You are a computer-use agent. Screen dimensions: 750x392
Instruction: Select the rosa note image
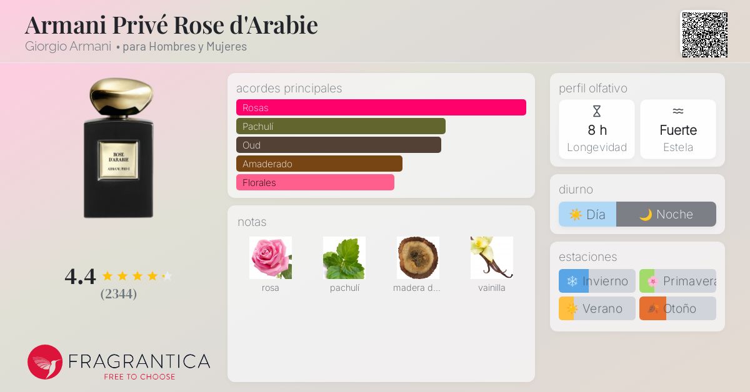[271, 258]
